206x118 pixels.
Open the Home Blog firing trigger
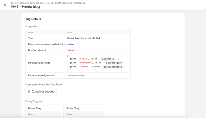pyautogui.click(x=43, y=108)
